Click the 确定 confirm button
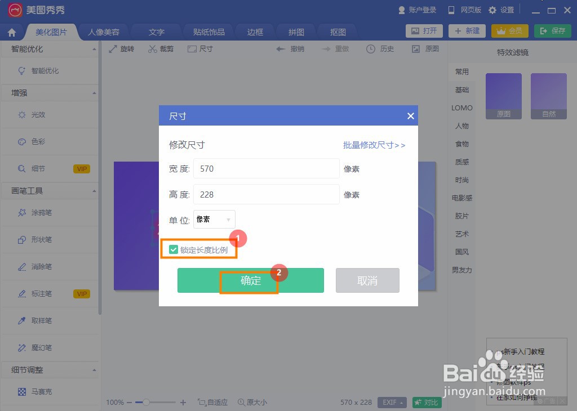The image size is (577, 411). pos(250,280)
